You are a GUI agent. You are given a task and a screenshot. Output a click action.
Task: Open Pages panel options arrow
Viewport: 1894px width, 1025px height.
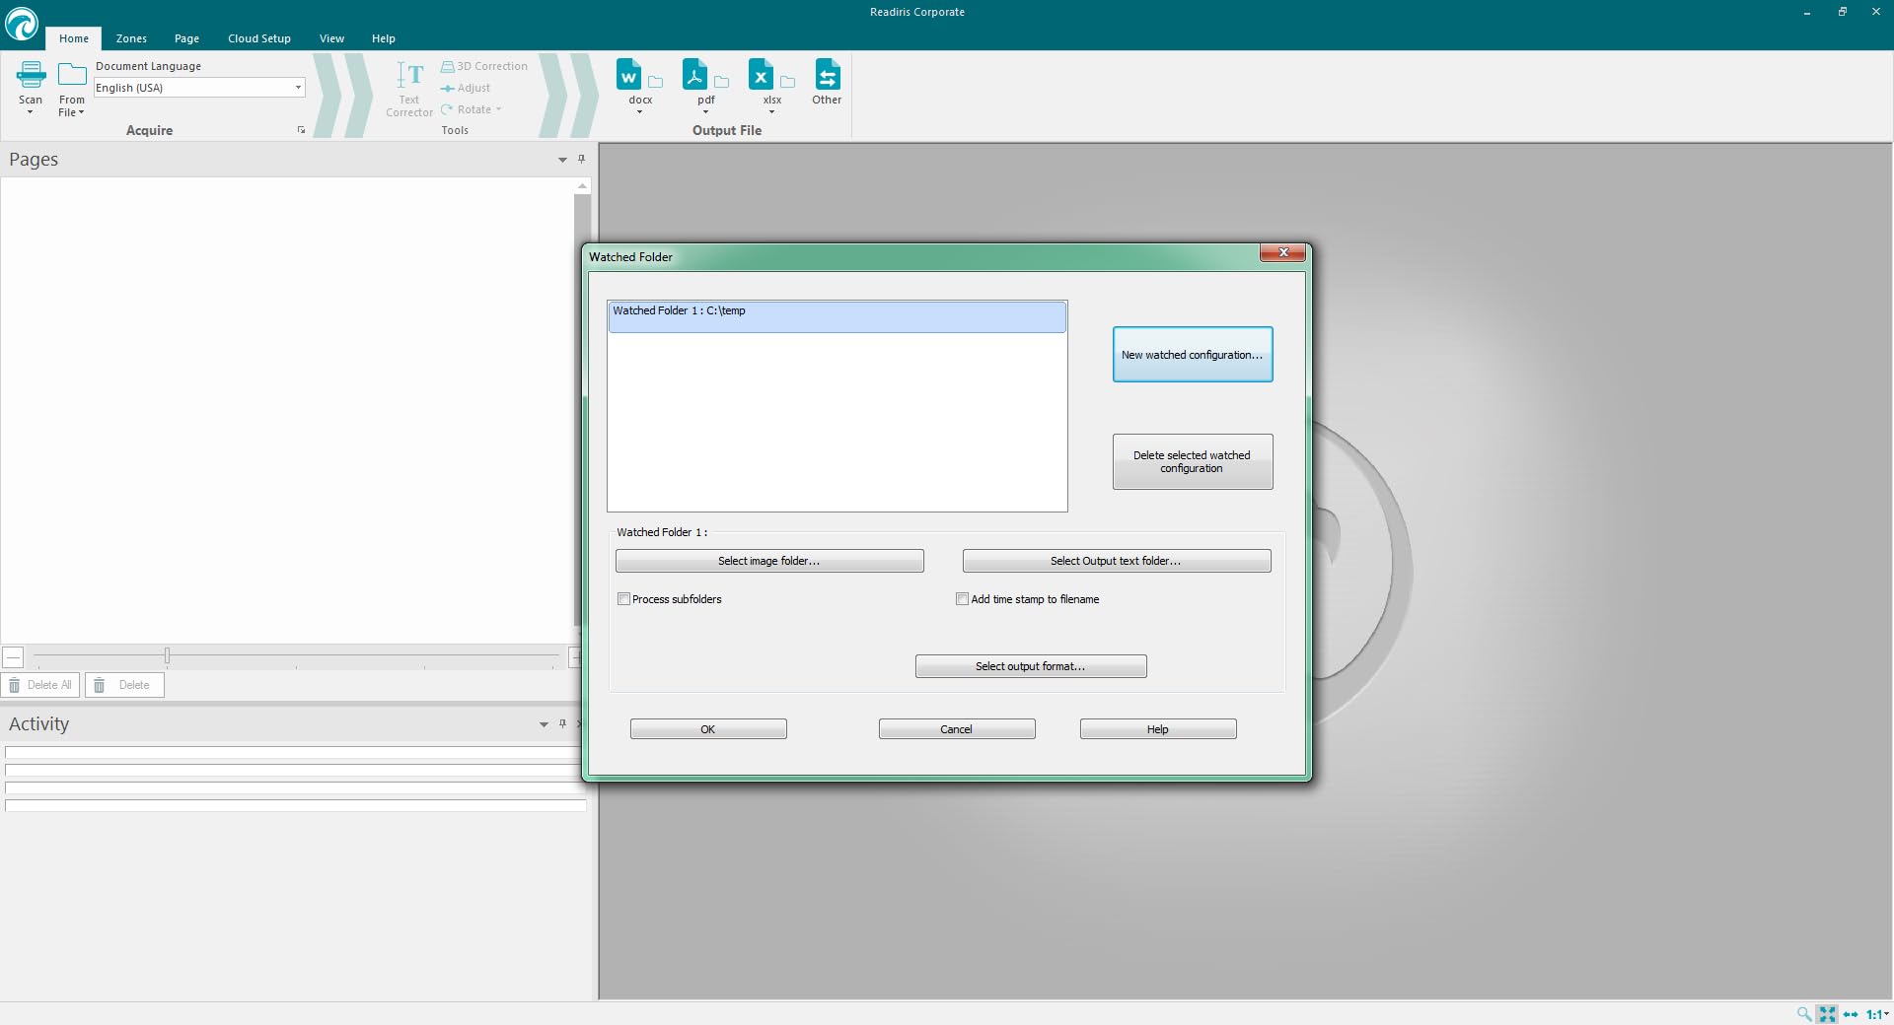(x=562, y=160)
